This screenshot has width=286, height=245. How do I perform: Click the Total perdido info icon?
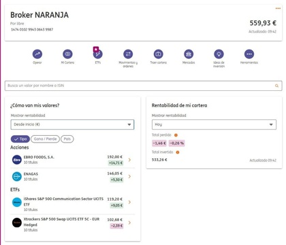click(176, 135)
